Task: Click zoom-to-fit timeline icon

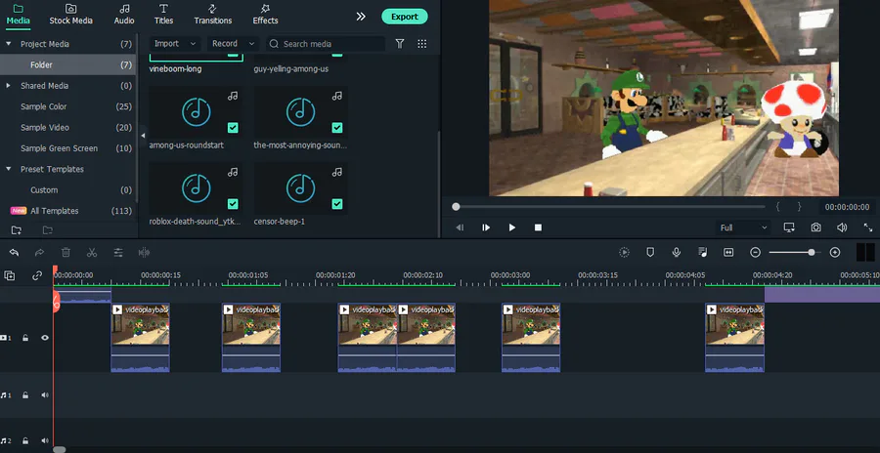Action: tap(728, 252)
